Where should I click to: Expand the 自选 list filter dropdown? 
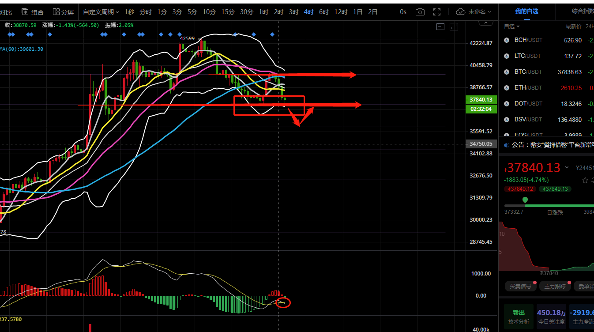pyautogui.click(x=512, y=26)
